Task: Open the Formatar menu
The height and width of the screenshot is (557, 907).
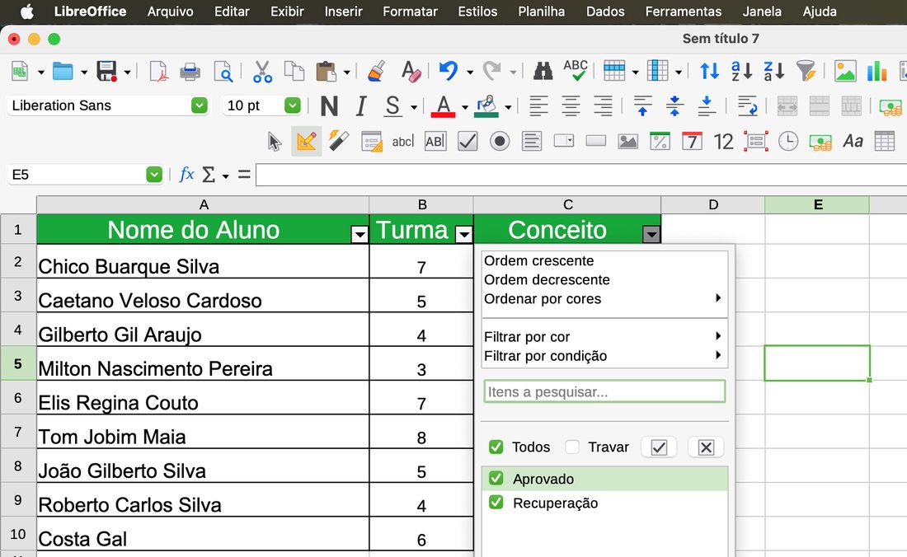Action: tap(410, 12)
